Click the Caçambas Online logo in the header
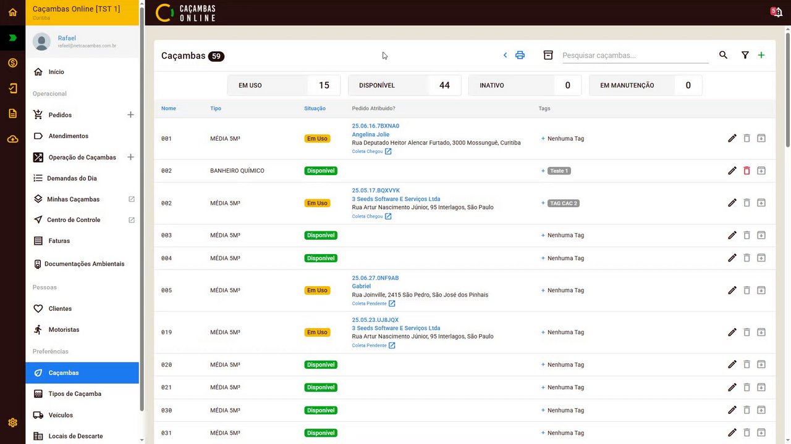 tap(186, 12)
